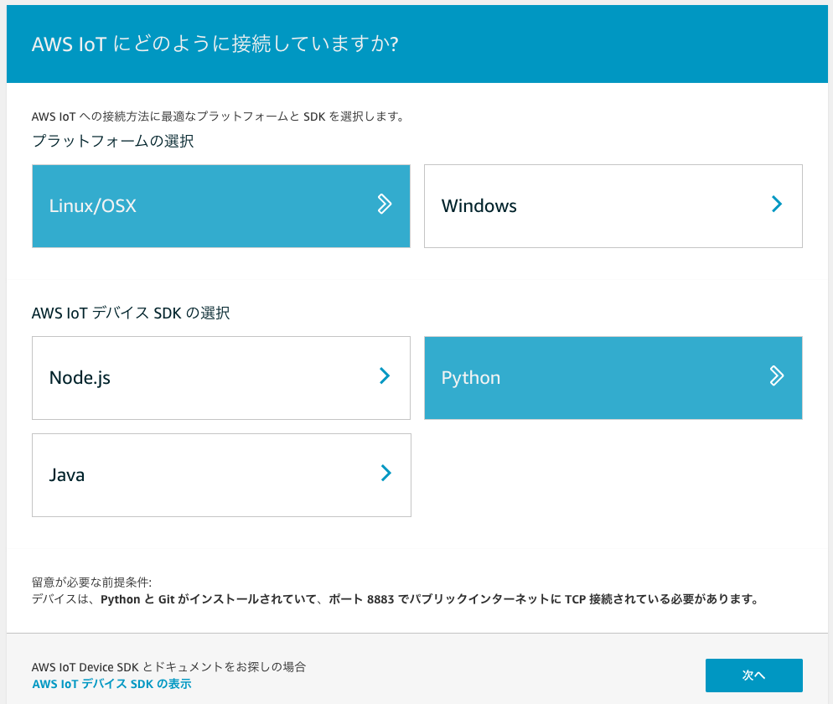Image resolution: width=833 pixels, height=704 pixels.
Task: Click the blue page header bar
Action: (x=416, y=43)
